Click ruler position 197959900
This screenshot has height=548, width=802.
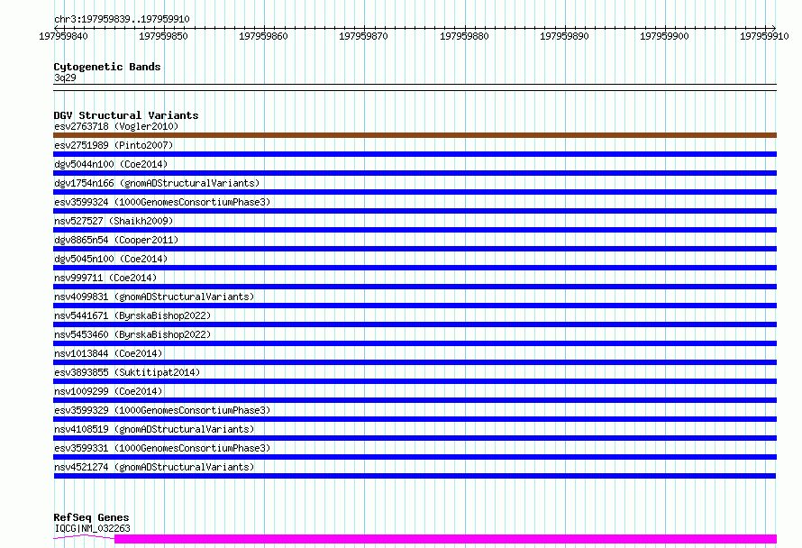click(664, 36)
